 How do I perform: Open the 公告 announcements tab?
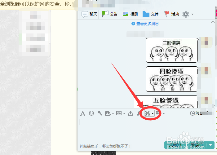109,14
